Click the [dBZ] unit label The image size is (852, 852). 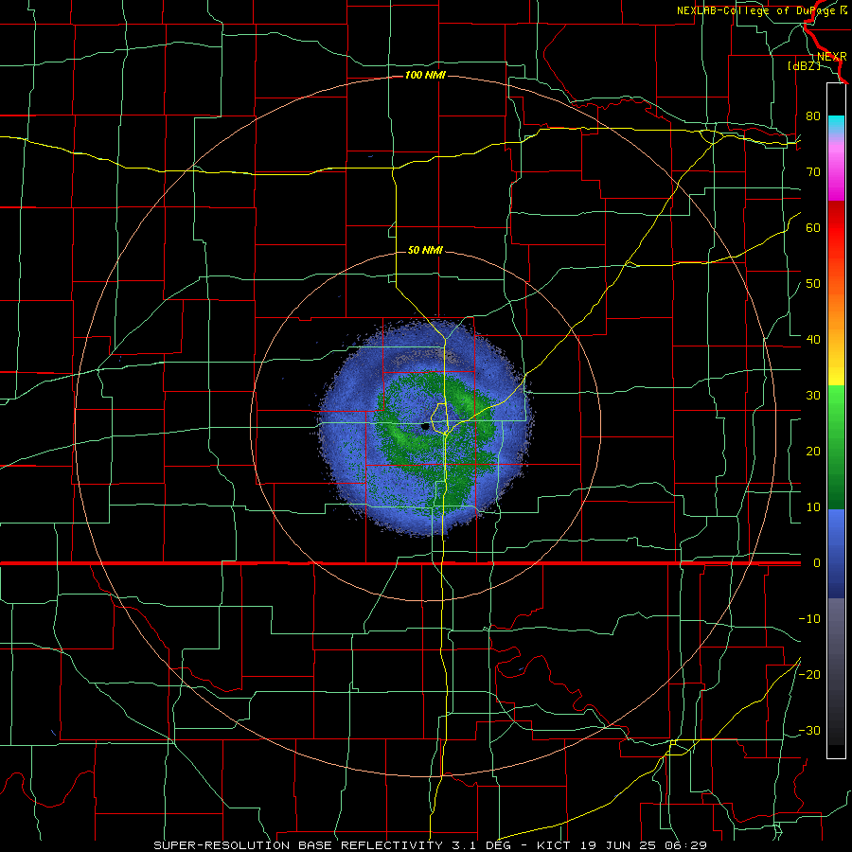804,65
